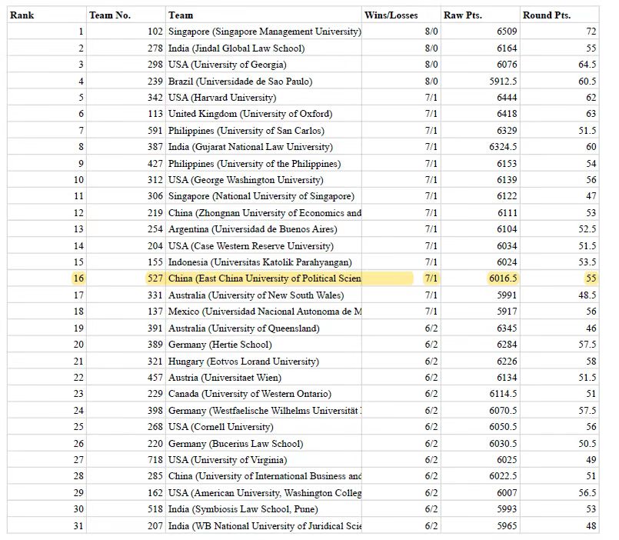This screenshot has width=619, height=540.
Task: Select India WB National University of Juridical cell
Action: [x=263, y=526]
